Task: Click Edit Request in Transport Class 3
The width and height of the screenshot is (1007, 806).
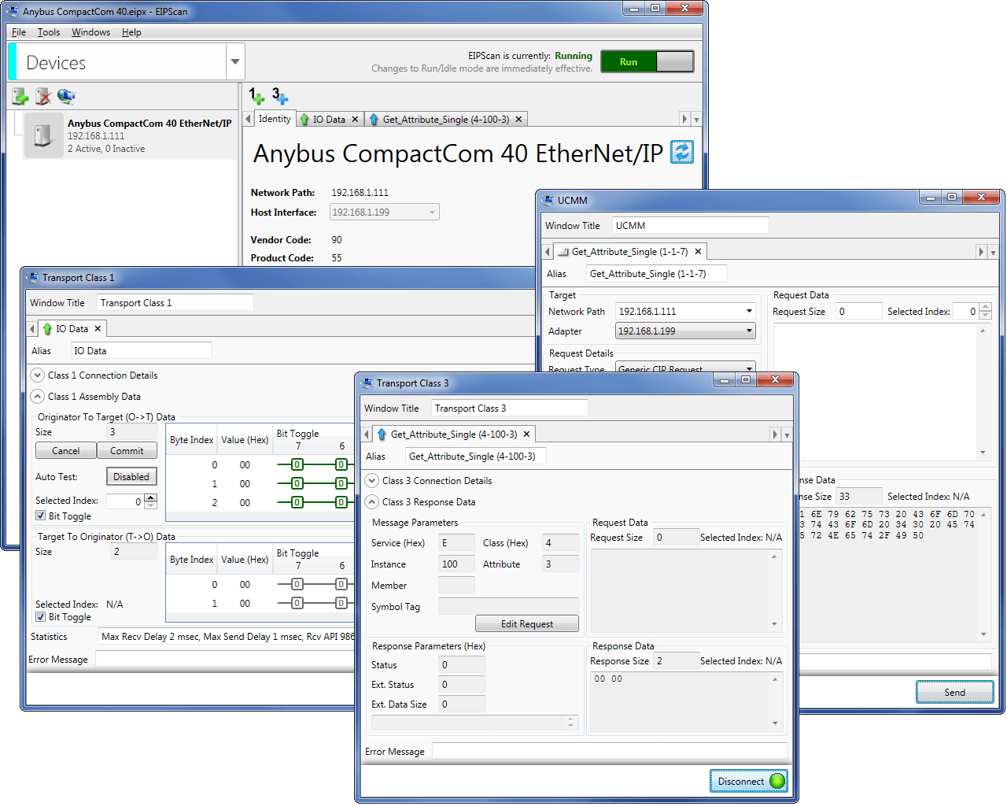Action: tap(526, 623)
